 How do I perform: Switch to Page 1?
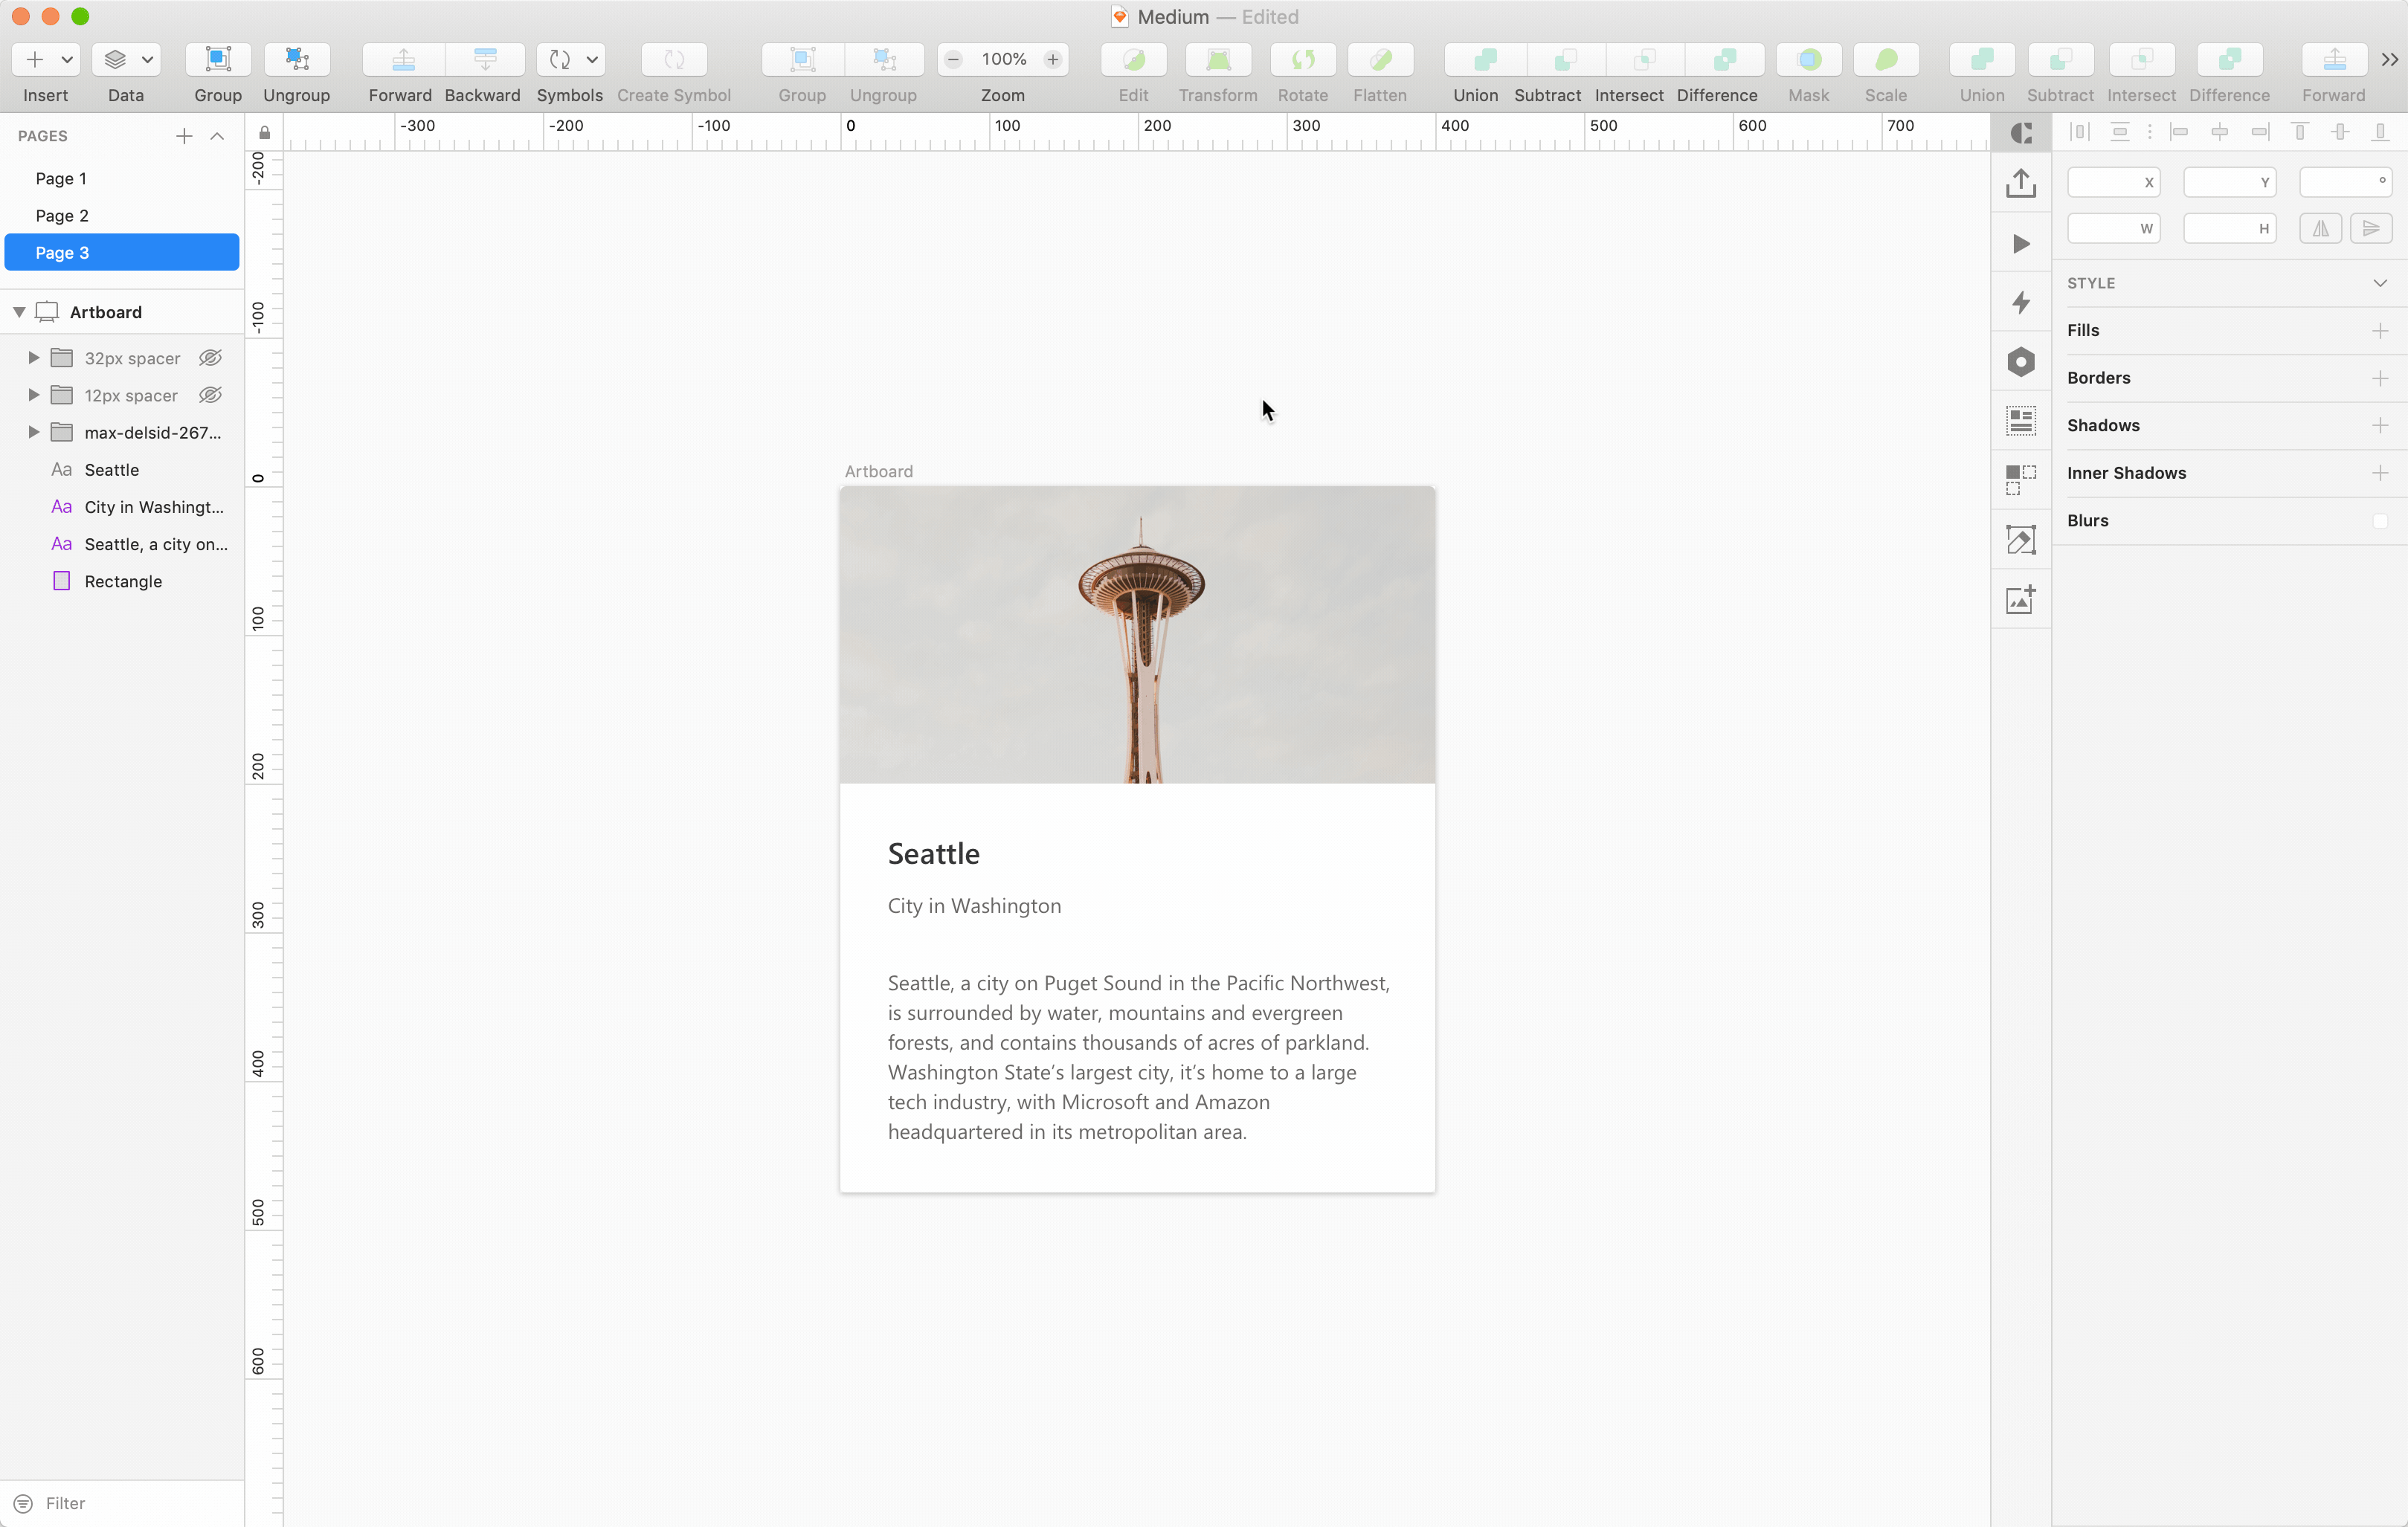click(x=61, y=178)
